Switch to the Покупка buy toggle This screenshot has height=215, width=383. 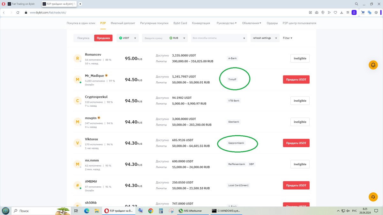pyautogui.click(x=83, y=38)
